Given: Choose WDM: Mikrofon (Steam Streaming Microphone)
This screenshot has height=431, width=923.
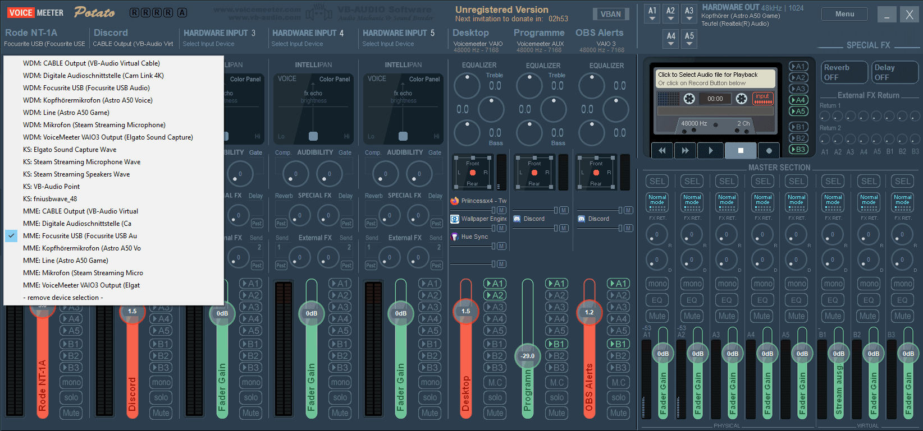Looking at the screenshot, I should point(113,125).
